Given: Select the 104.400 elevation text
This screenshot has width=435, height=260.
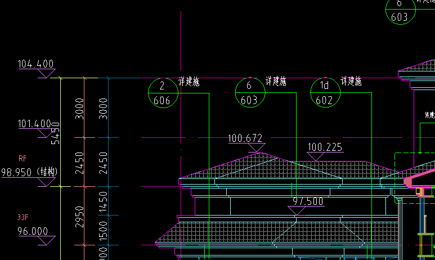Looking at the screenshot, I should pyautogui.click(x=35, y=64).
